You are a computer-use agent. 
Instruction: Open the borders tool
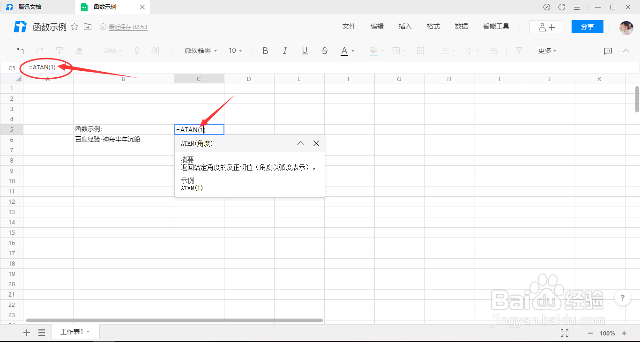tap(396, 51)
